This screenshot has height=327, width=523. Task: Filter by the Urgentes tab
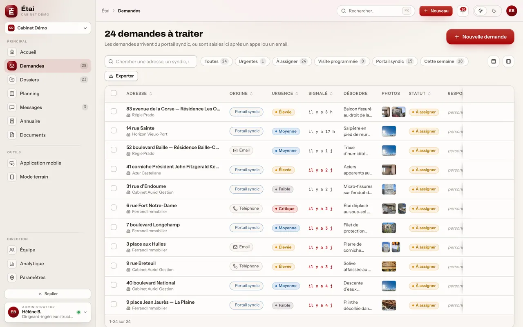coord(252,61)
